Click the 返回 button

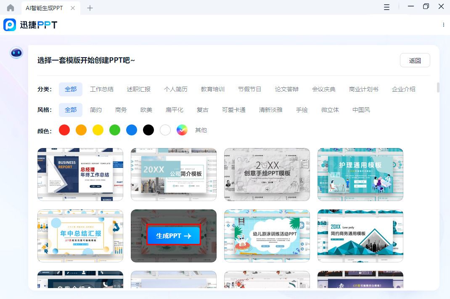[415, 60]
